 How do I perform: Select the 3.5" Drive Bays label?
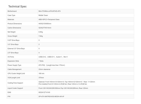click(13, 45)
